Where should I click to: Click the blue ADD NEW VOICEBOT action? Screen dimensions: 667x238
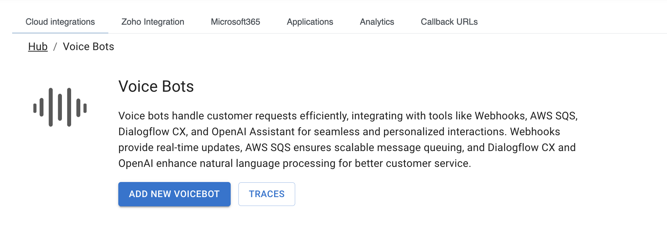coord(174,194)
